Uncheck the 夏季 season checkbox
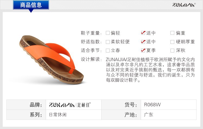Screen dimensions: 203x129 point(143,50)
